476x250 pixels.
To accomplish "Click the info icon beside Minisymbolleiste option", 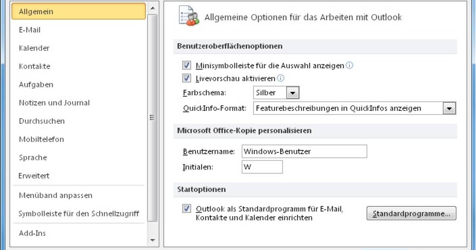I will 349,65.
